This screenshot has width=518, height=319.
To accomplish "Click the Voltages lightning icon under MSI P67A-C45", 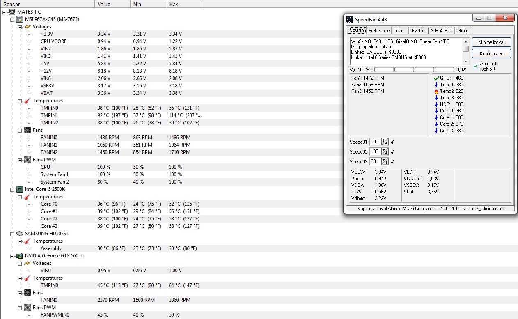I will (x=28, y=27).
